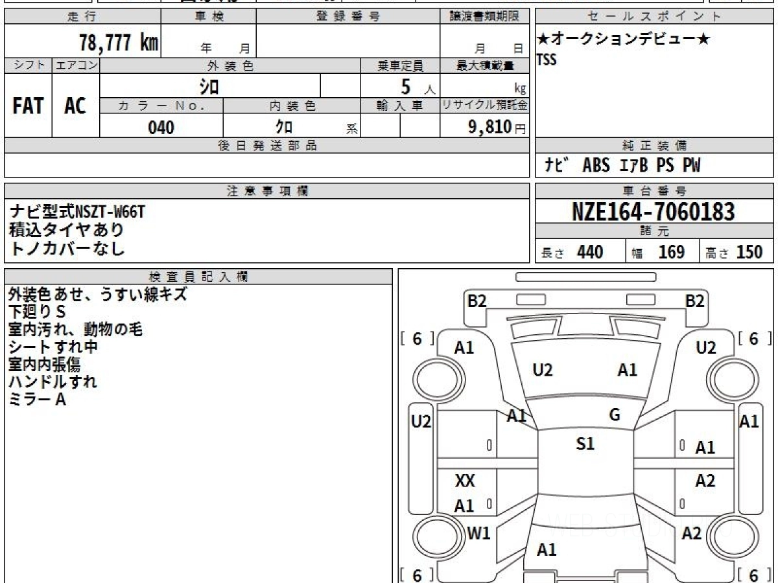The width and height of the screenshot is (778, 583).
Task: Click the トノカバーなし note
Action: (66, 247)
